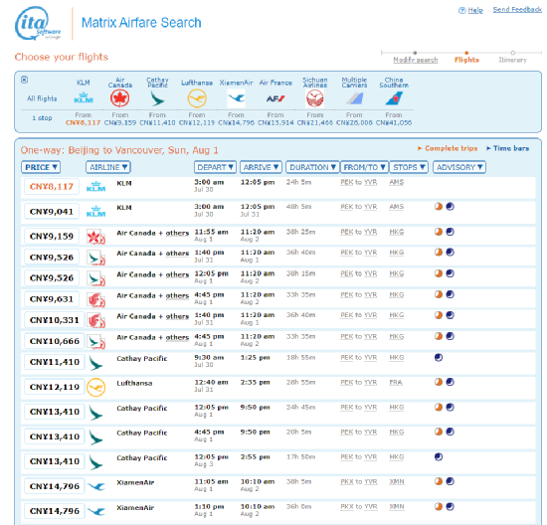Click the AMS stop link in CNY8,117 row
The image size is (547, 525).
[396, 182]
